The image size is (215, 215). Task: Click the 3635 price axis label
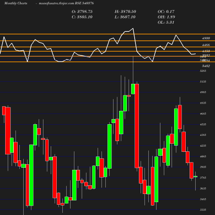pyautogui.click(x=203, y=188)
